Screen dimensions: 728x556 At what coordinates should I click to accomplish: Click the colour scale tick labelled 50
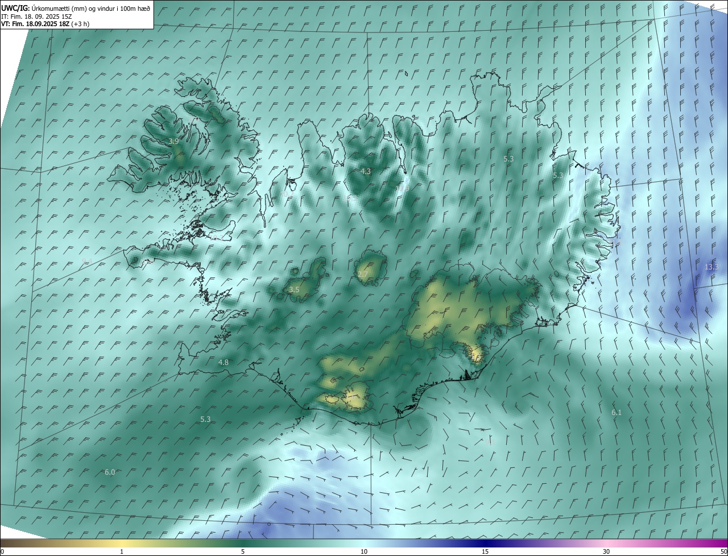[723, 552]
